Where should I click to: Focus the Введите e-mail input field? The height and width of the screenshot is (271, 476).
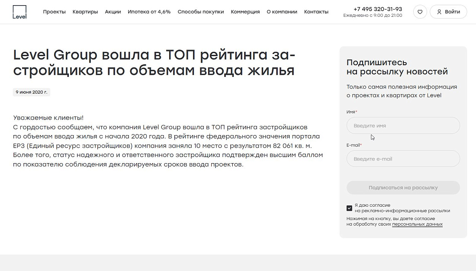[x=403, y=159]
